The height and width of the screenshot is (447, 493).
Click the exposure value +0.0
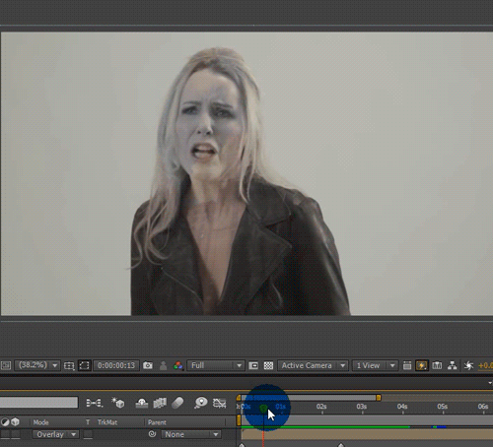(485, 365)
